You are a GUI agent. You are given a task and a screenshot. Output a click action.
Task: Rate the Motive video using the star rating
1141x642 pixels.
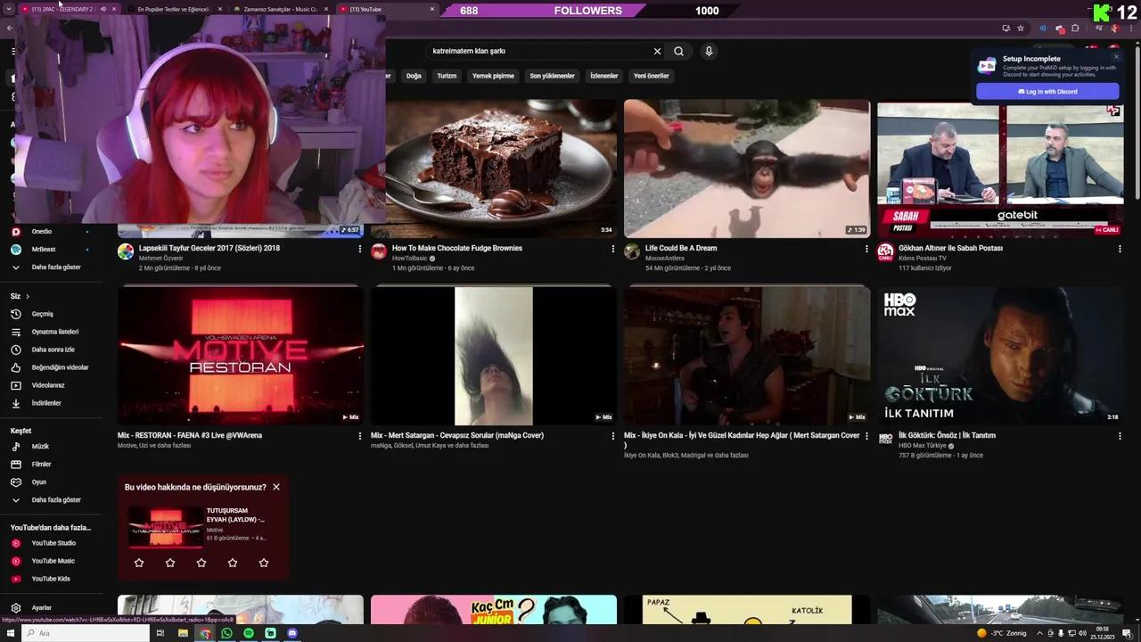point(201,563)
